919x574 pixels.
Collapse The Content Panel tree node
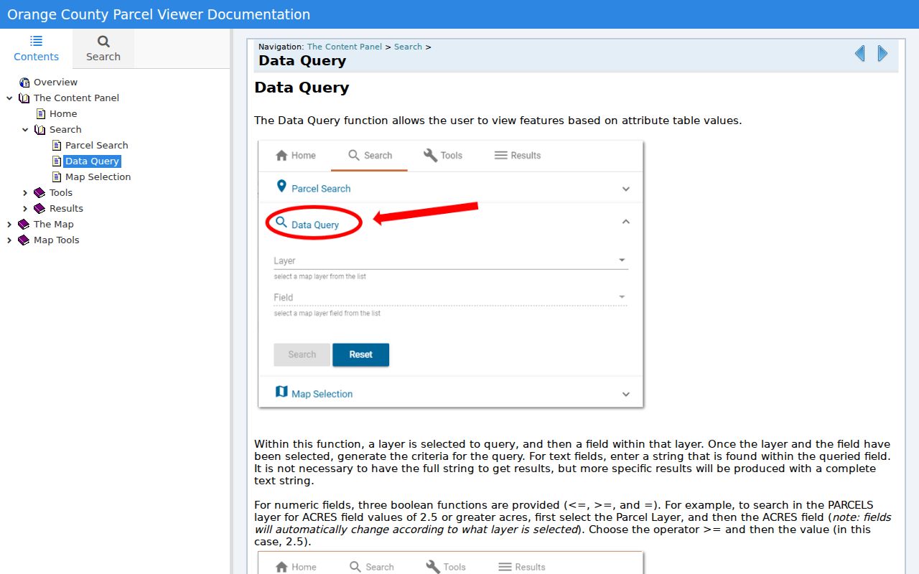(x=9, y=98)
